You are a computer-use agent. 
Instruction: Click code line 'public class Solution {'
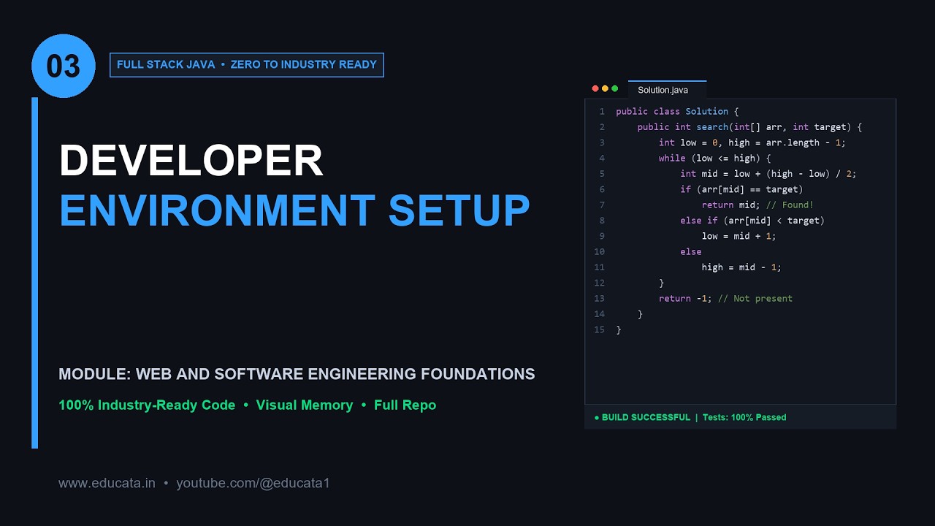pyautogui.click(x=677, y=111)
